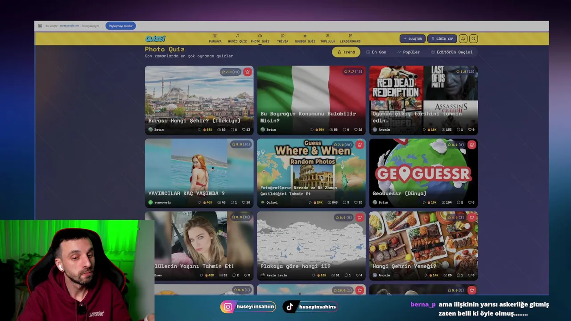The width and height of the screenshot is (571, 321).
Task: Click author someonetr on YAYINCILAR quiz
Action: 160,202
